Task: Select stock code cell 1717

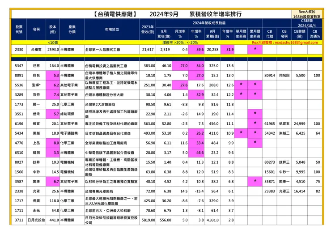Action: 19,201
